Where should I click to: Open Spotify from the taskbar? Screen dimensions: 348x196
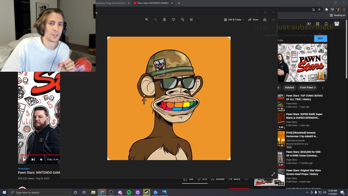(129, 192)
